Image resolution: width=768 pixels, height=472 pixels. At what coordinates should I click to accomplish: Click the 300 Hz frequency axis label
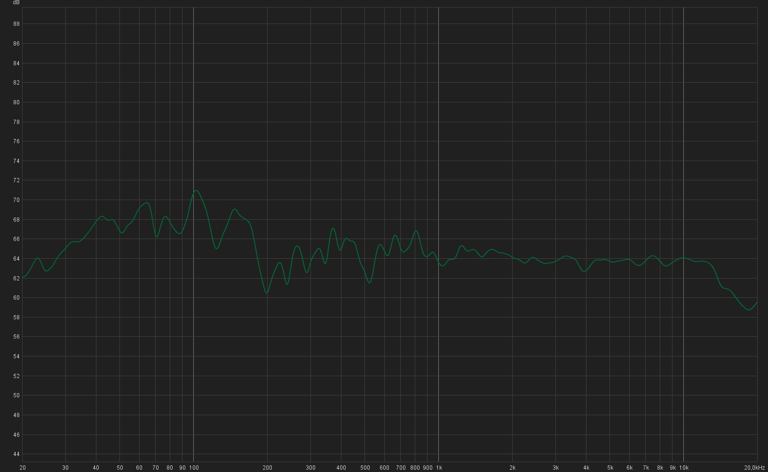(x=310, y=468)
